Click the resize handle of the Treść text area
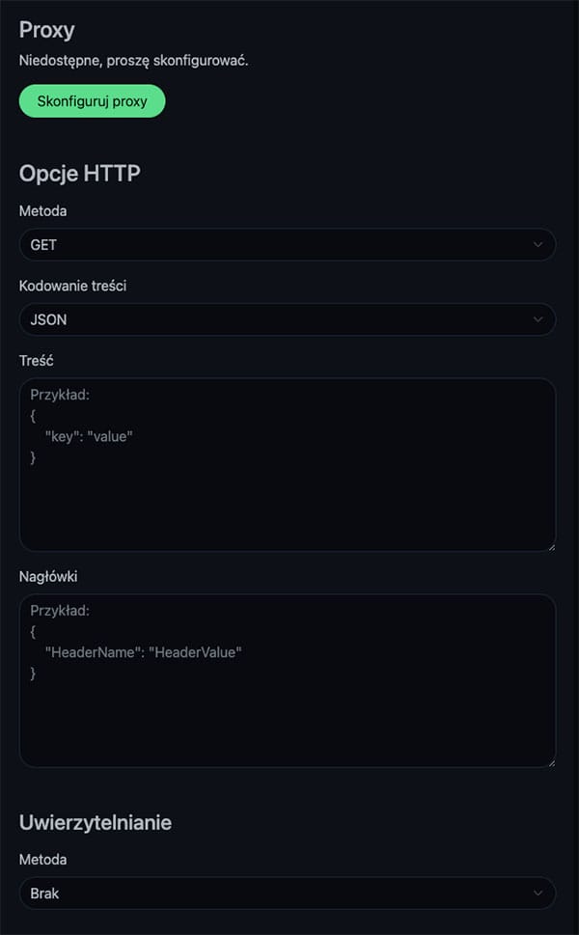This screenshot has width=579, height=935. coord(550,546)
